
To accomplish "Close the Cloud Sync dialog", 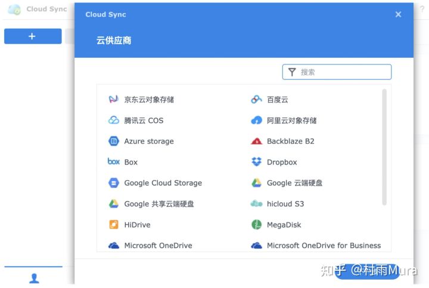I will pyautogui.click(x=398, y=14).
